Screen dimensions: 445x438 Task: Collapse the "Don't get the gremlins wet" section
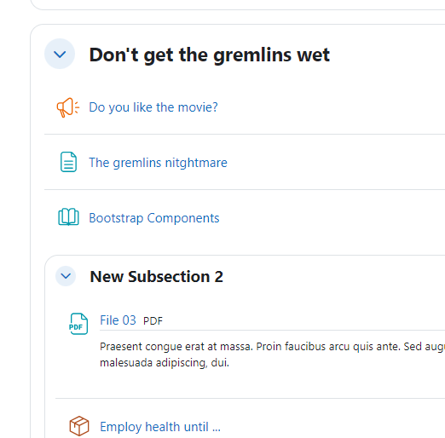60,54
